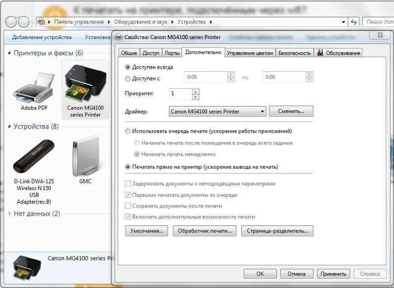
Task: Click the end time 0:00 field
Action: (284, 77)
